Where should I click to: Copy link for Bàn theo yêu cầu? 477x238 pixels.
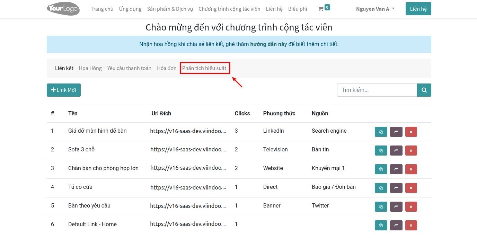point(381,207)
